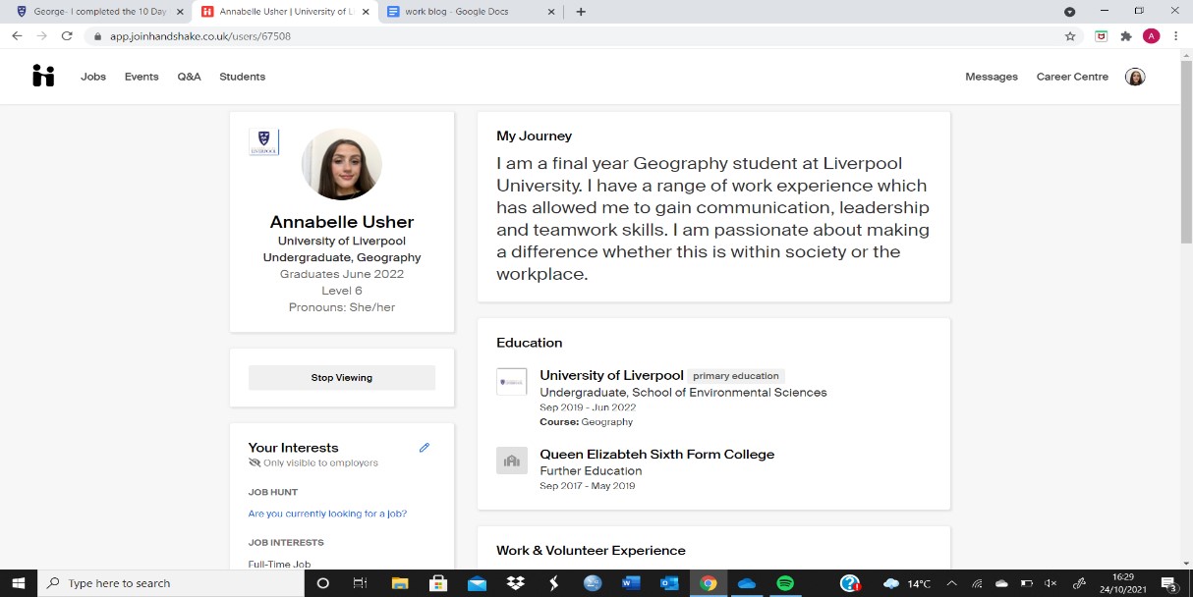1193x597 pixels.
Task: Click 'Are you currently looking for a job?' link
Action: 327,514
